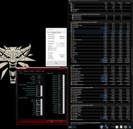
Task: Click the shrink-columns dimmed arrows icon in HWiNFO
Action: 74,127
